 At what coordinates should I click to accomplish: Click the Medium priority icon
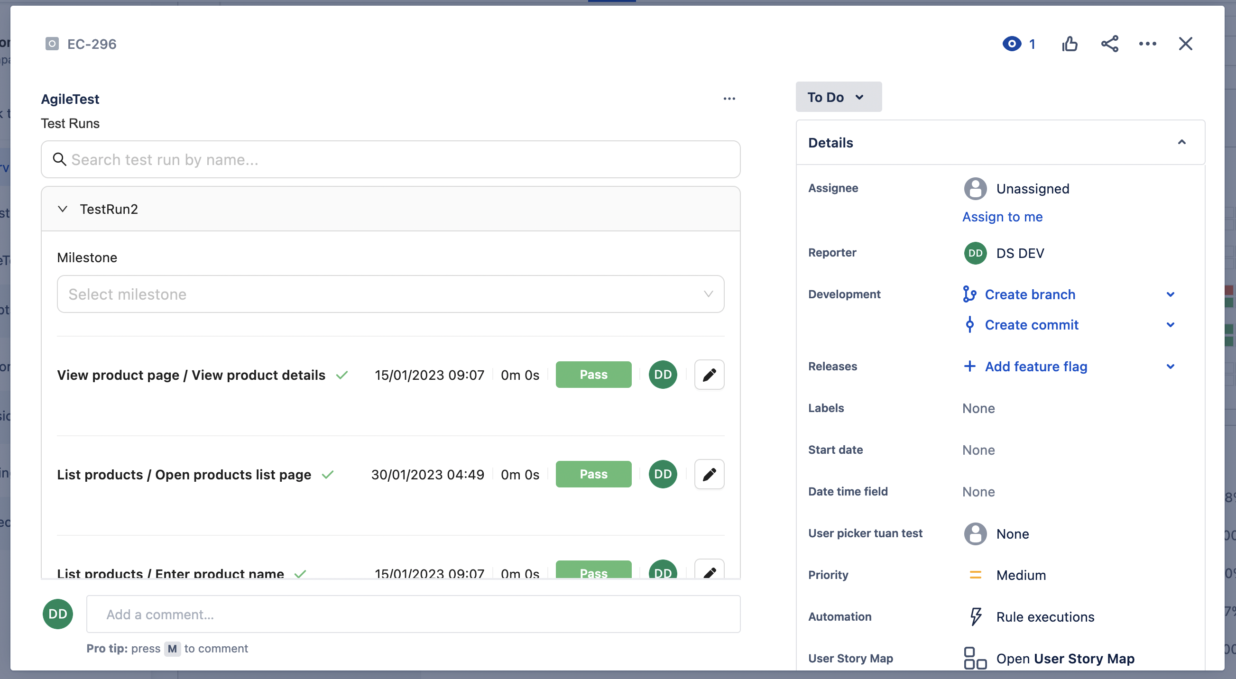point(975,575)
